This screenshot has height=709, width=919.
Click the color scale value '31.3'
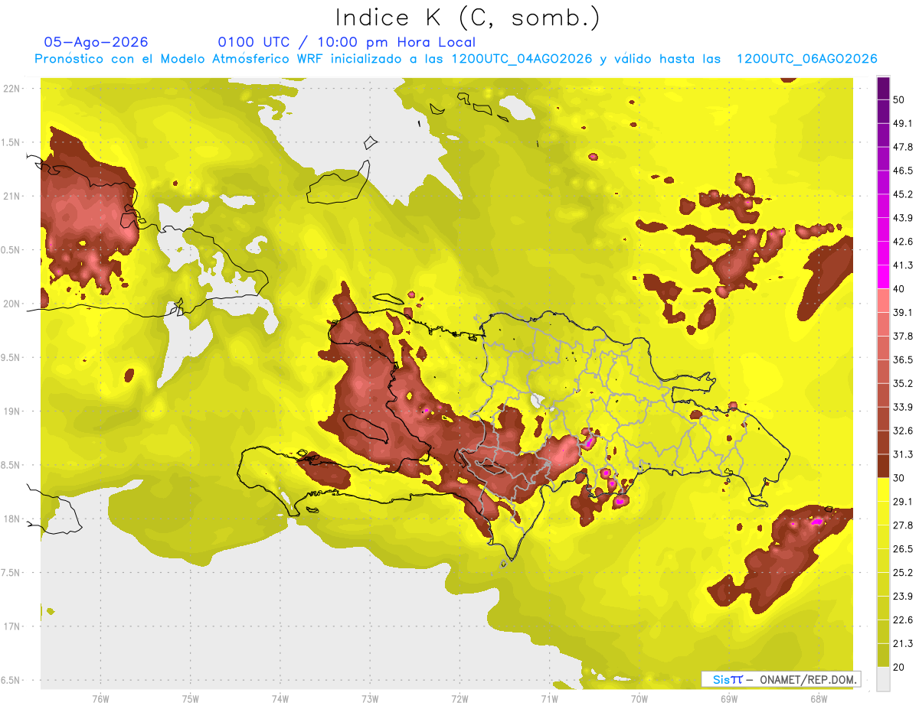click(x=903, y=454)
